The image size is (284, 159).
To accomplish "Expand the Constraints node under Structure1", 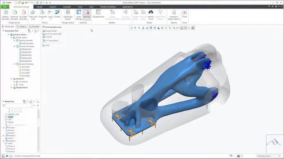I will tap(14, 82).
